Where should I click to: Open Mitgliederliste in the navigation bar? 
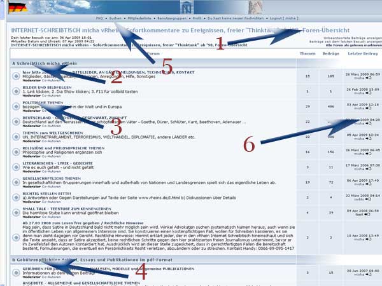(139, 18)
